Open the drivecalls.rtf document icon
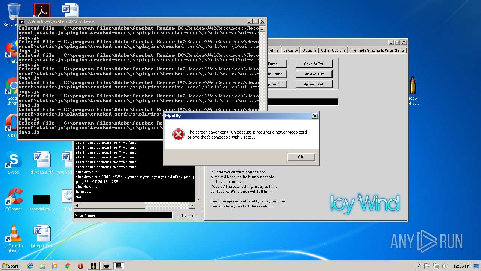This screenshot has height=271, width=481. pyautogui.click(x=42, y=163)
